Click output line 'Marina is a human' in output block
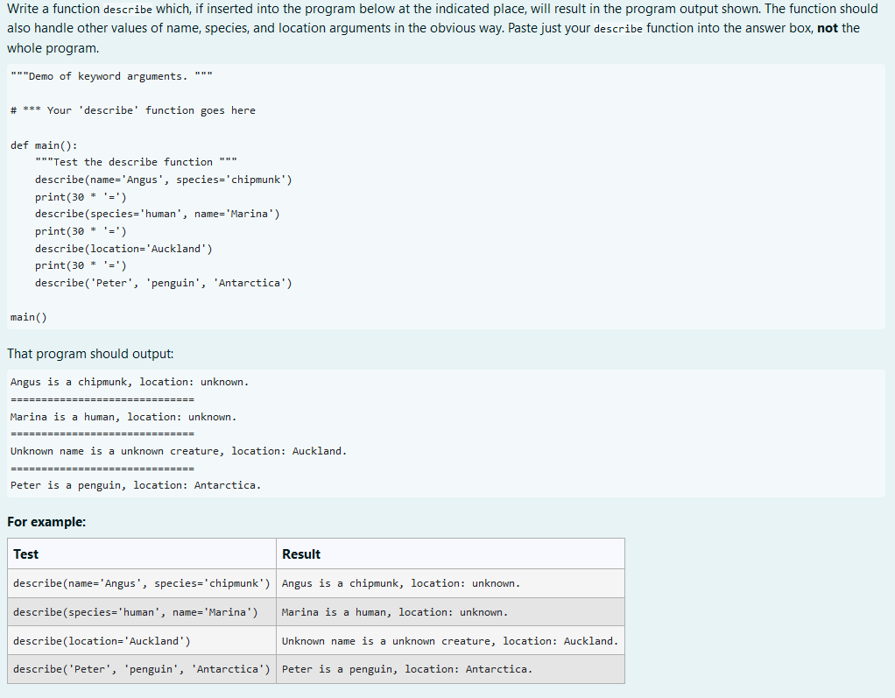 point(123,417)
